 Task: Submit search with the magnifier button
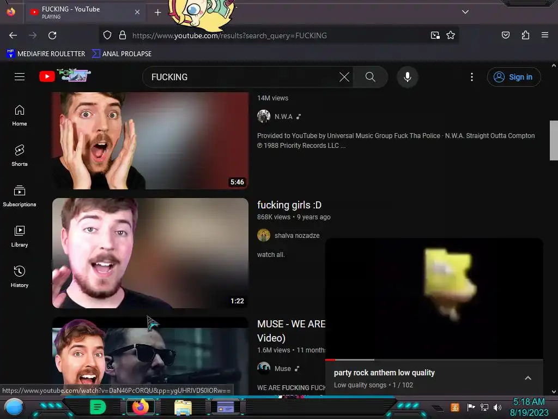(x=371, y=77)
